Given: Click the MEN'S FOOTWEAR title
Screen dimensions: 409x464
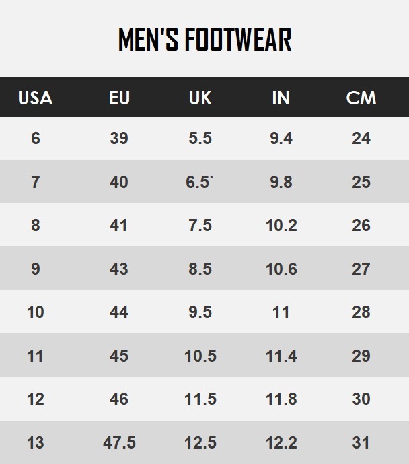Looking at the screenshot, I should (x=204, y=40).
